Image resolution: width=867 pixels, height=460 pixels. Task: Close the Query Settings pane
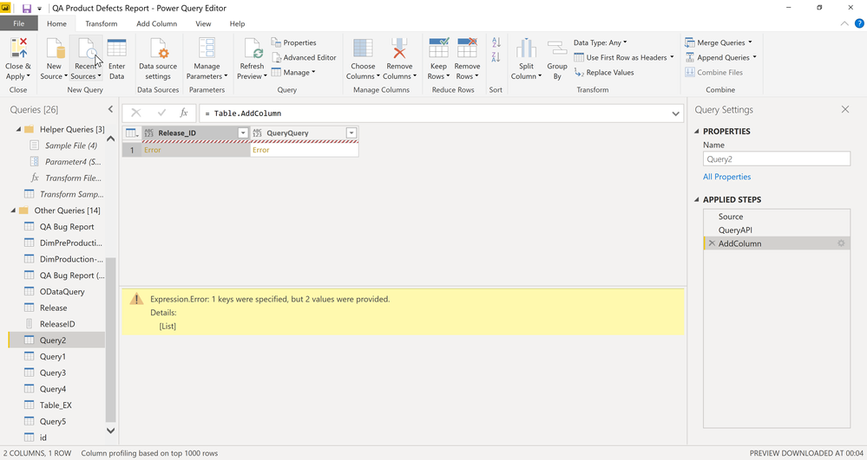click(845, 109)
